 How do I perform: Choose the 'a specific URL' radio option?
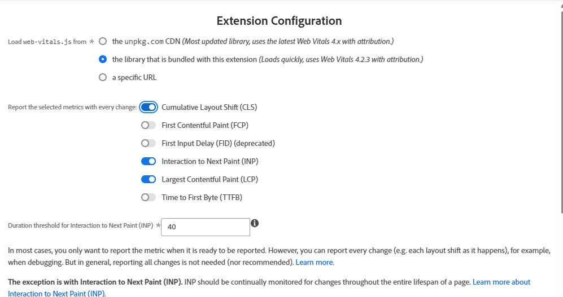(102, 77)
